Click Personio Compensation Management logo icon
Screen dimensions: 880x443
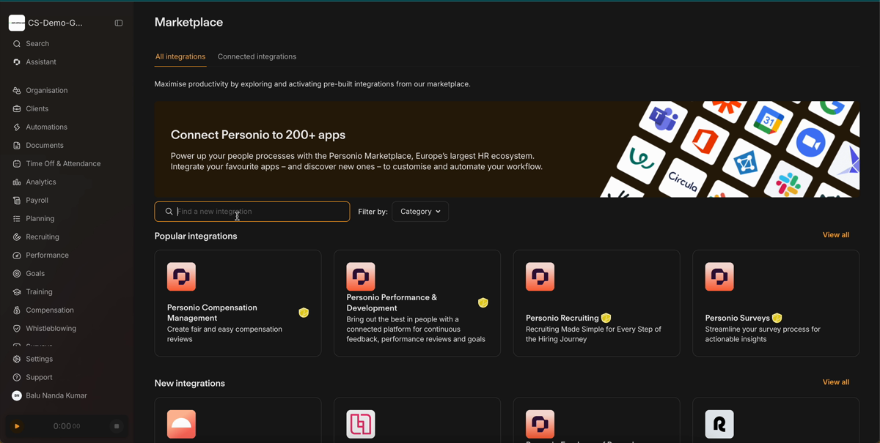point(181,277)
